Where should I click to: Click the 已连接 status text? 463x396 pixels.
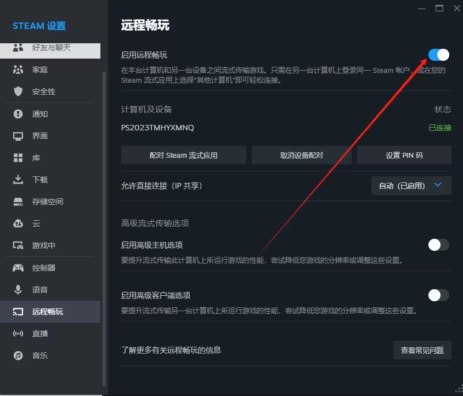440,128
